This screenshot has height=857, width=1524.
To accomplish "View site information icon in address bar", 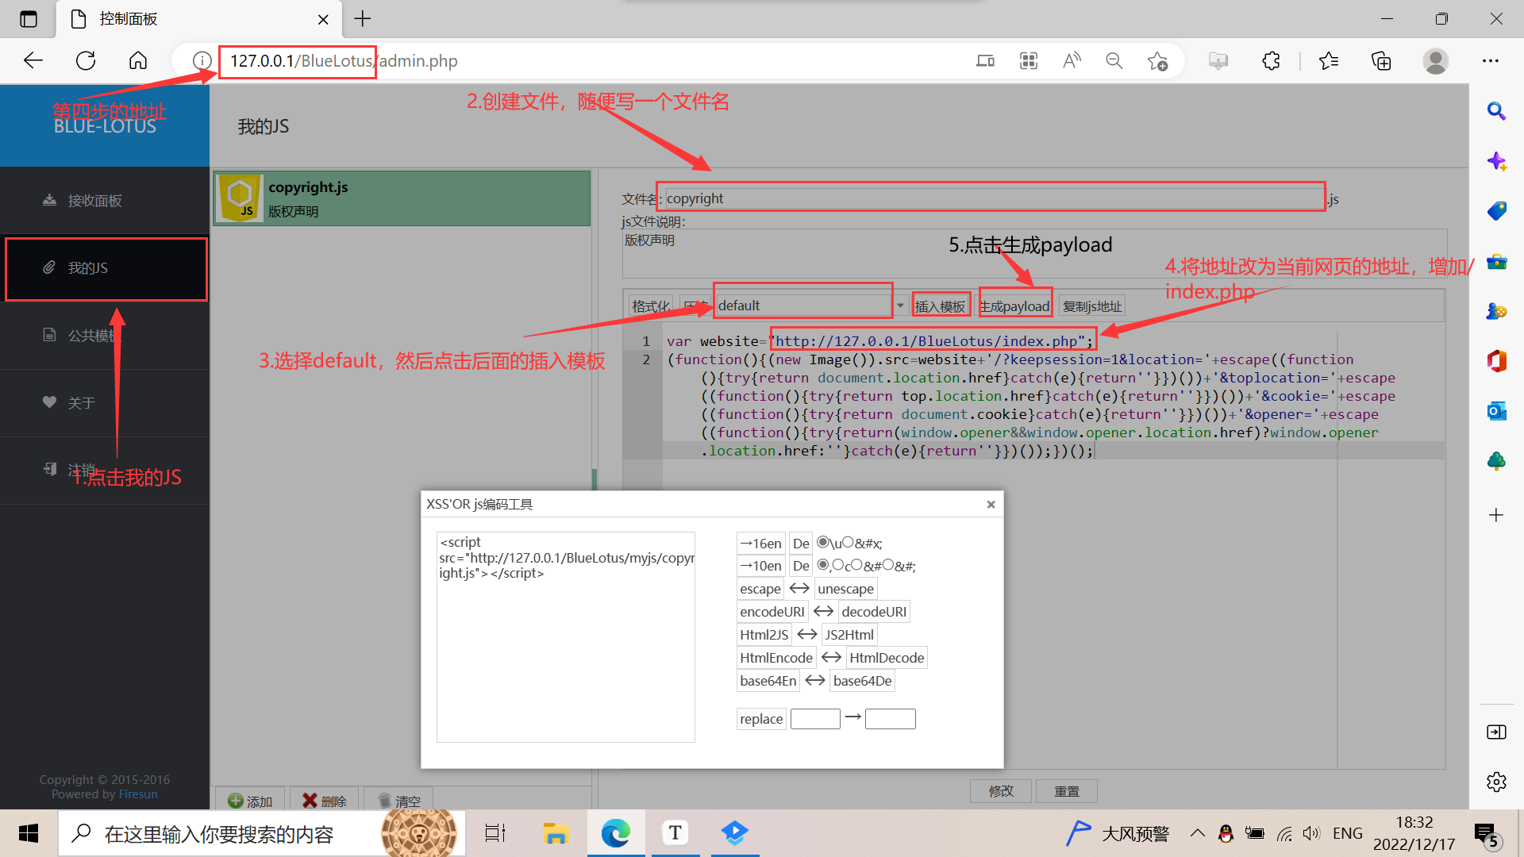I will coord(202,61).
